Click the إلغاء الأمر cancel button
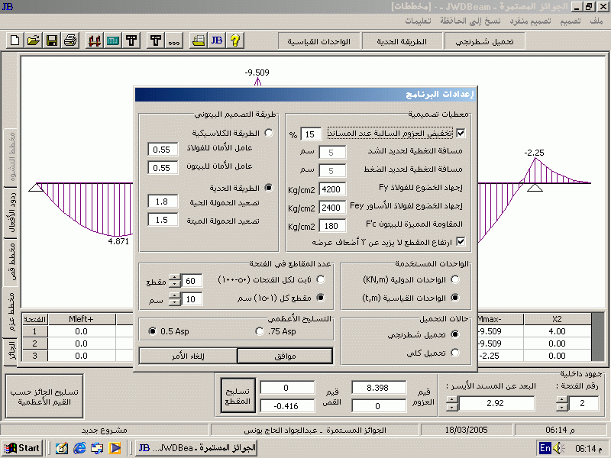The height and width of the screenshot is (458, 611). click(188, 356)
